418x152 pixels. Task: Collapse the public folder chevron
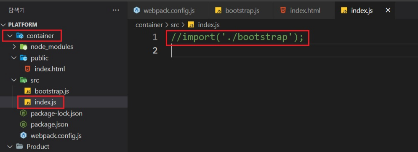(14, 58)
